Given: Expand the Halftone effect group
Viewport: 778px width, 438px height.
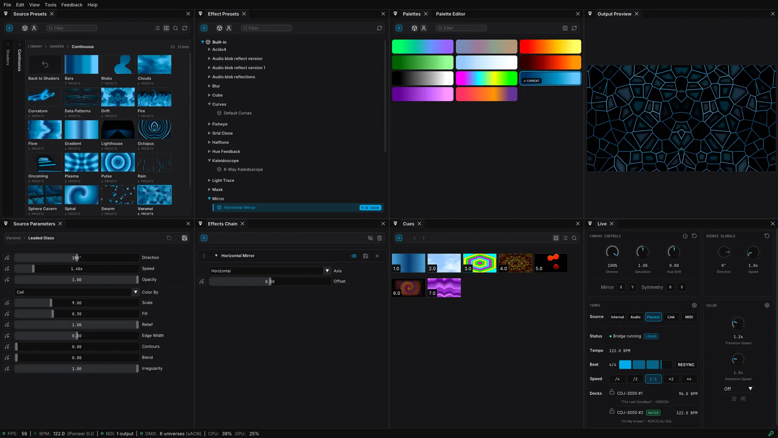Looking at the screenshot, I should click(x=209, y=142).
